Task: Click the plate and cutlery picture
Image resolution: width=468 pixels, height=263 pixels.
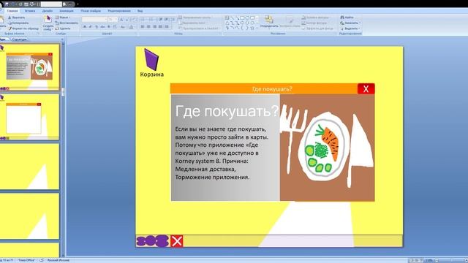Action: [327, 148]
